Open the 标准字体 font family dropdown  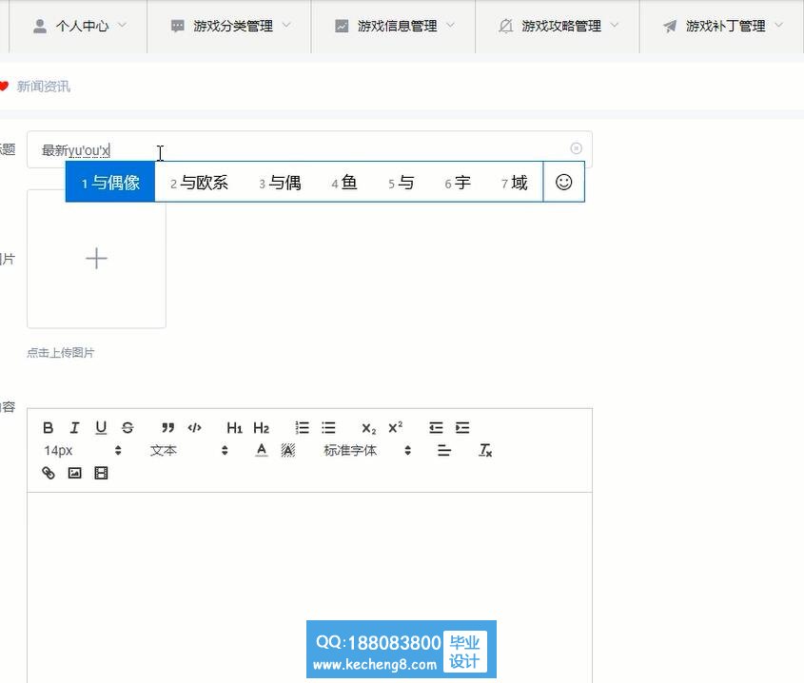click(367, 450)
